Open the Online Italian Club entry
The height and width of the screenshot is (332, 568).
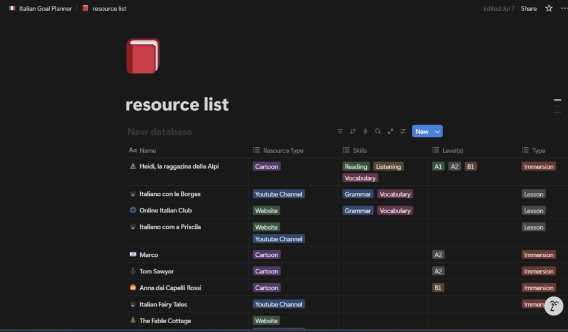166,211
